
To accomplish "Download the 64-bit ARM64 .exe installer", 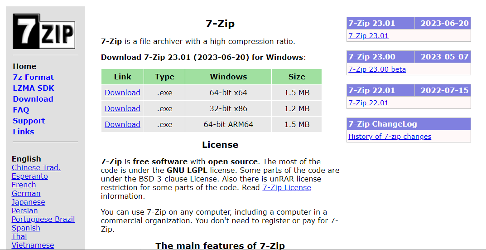I will tap(122, 124).
